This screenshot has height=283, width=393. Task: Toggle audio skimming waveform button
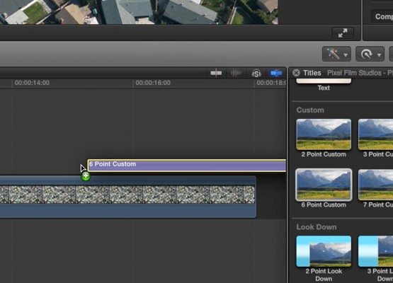pos(236,73)
